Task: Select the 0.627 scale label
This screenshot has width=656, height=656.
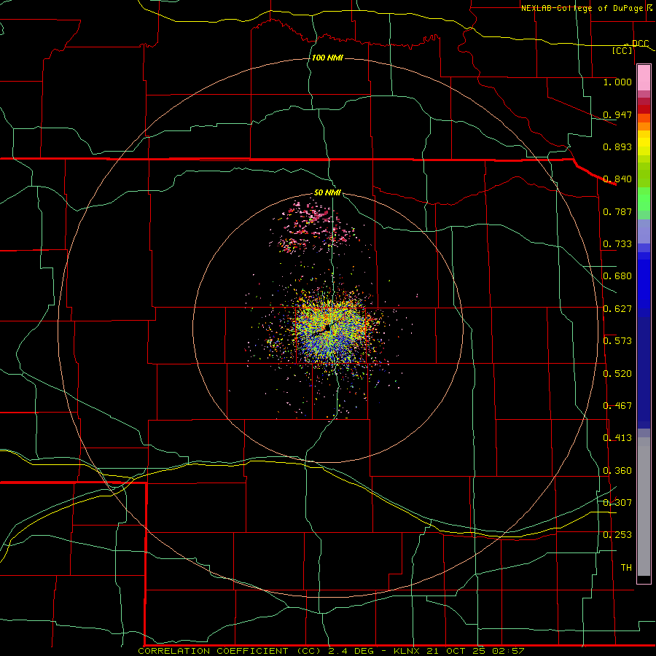Action: (617, 309)
